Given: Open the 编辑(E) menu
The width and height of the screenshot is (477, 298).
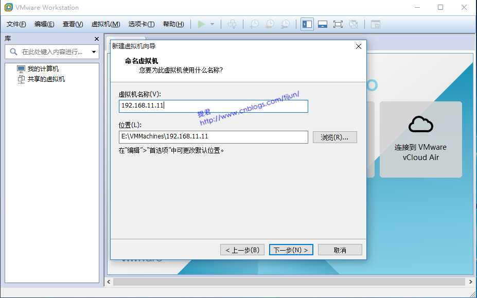Looking at the screenshot, I should tap(44, 24).
